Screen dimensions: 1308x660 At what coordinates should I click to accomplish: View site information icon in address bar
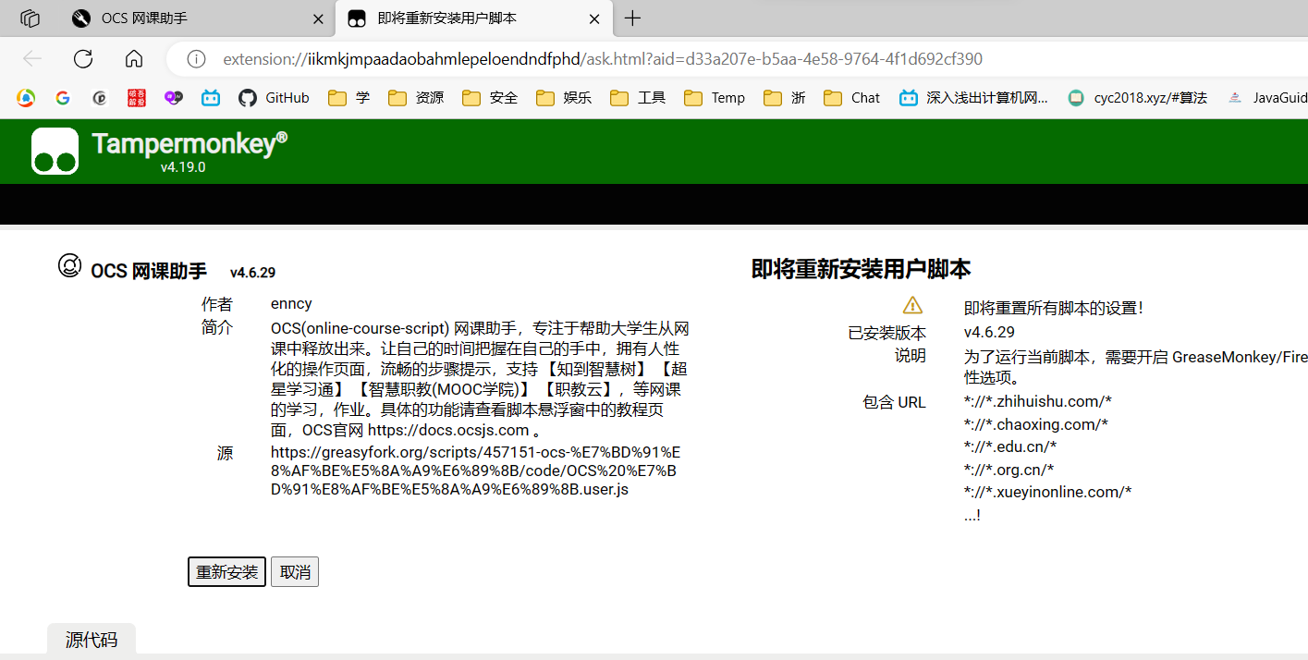coord(196,59)
